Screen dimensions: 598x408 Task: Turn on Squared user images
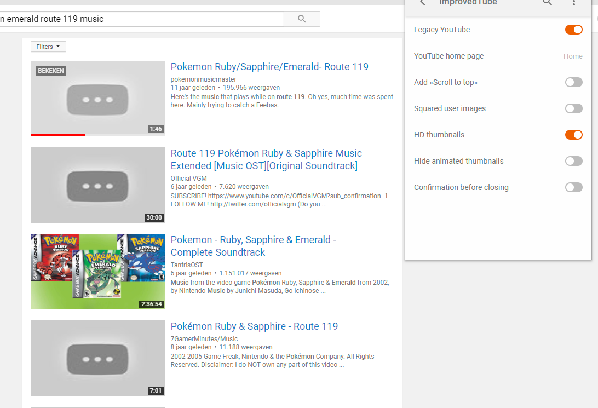click(x=573, y=108)
